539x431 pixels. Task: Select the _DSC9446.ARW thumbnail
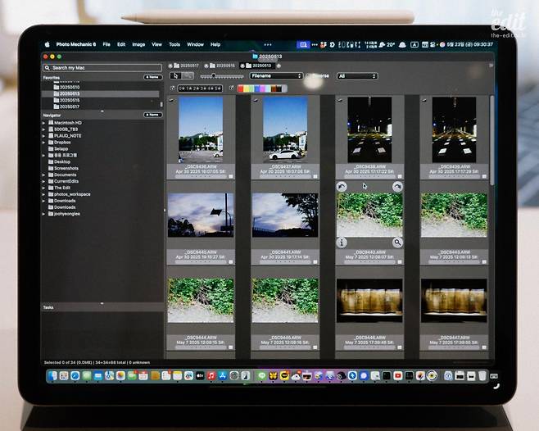click(x=370, y=300)
